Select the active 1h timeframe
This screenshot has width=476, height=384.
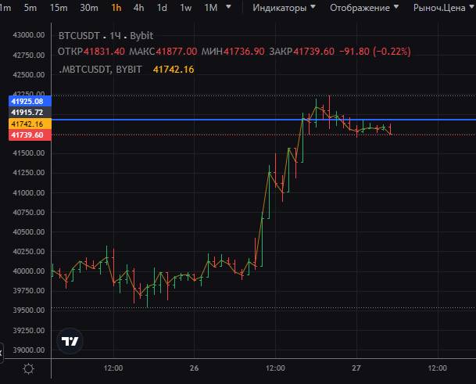(116, 8)
